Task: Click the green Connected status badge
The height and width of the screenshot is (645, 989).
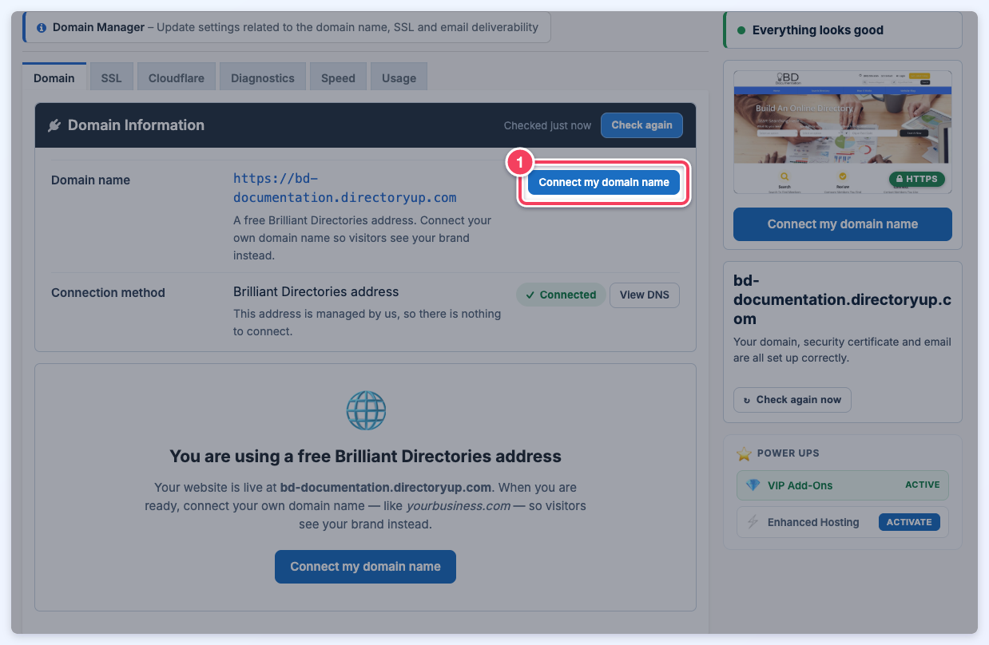Action: pos(561,295)
